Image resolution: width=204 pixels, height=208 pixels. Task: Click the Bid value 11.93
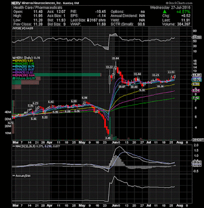(61, 20)
